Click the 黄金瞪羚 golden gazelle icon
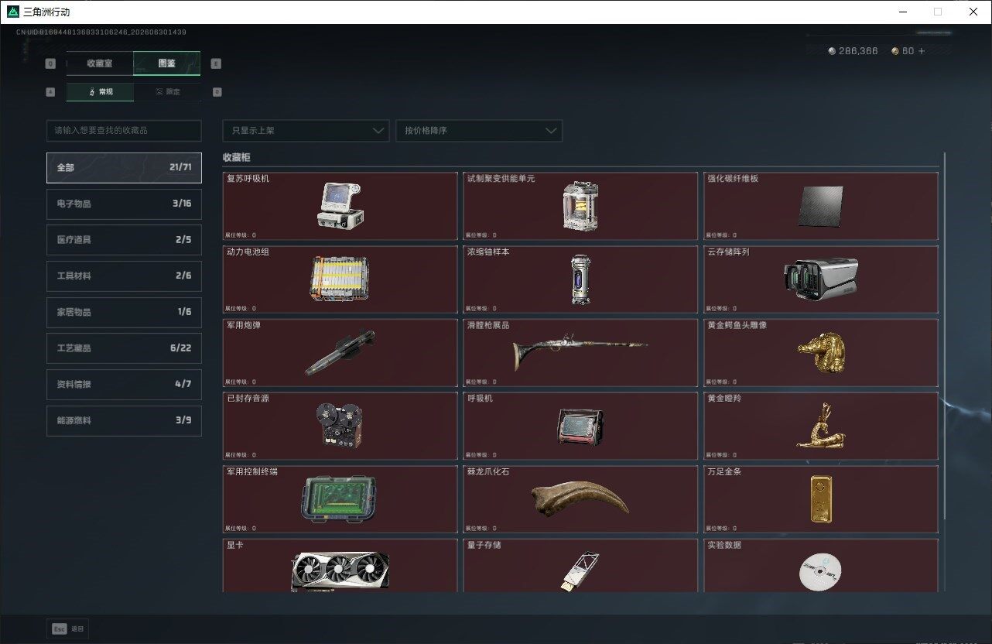The image size is (992, 644). 821,425
